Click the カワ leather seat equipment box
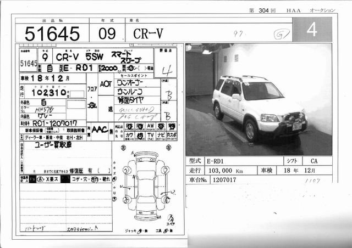Viewport: 352px width, 248px height. tap(129, 136)
